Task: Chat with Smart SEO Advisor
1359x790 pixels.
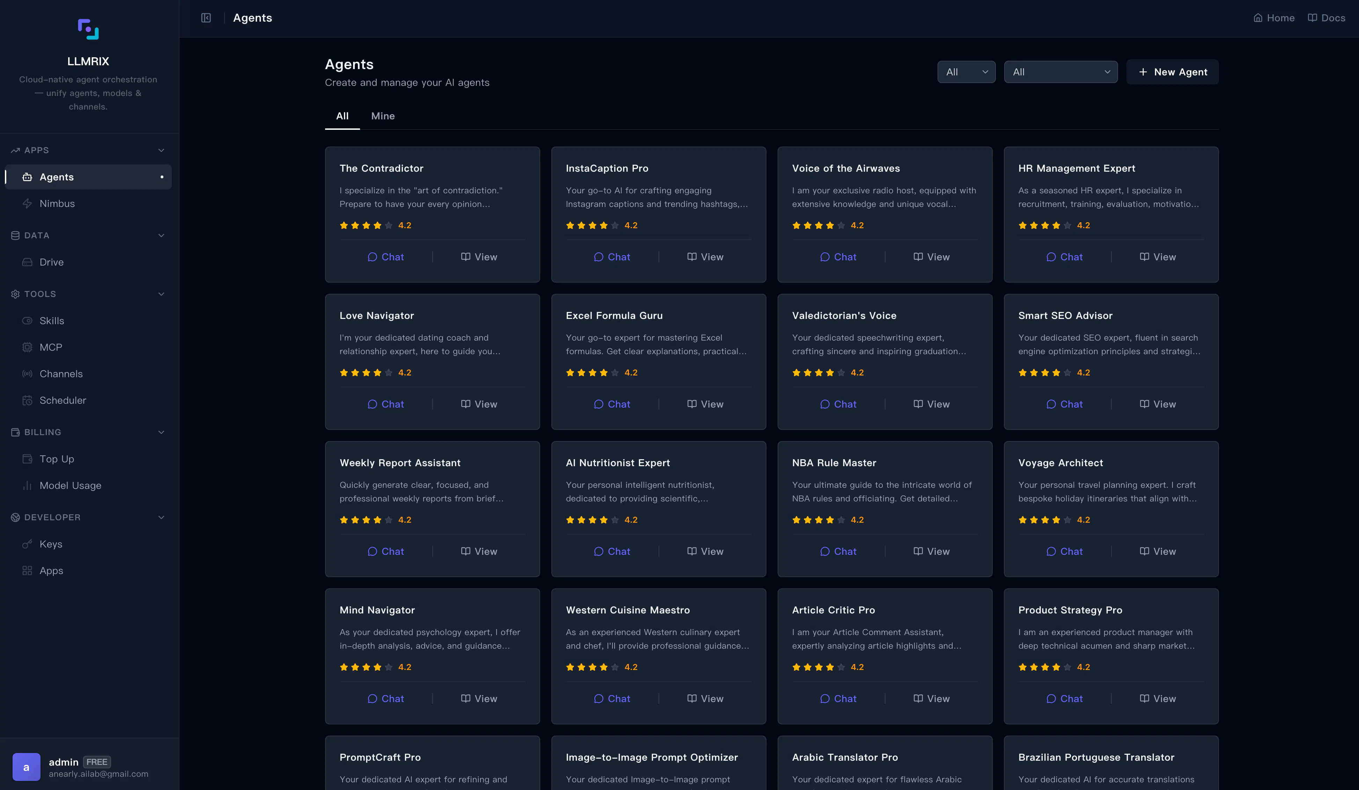Action: (1064, 404)
